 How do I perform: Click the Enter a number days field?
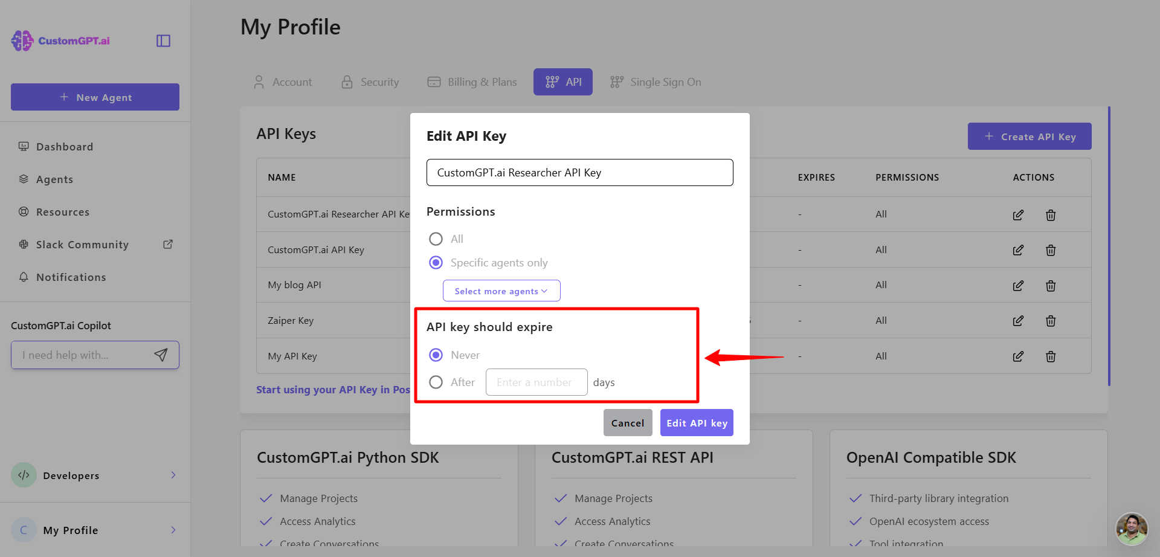tap(536, 382)
